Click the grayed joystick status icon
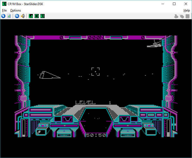192x158 pixels. 176,16
